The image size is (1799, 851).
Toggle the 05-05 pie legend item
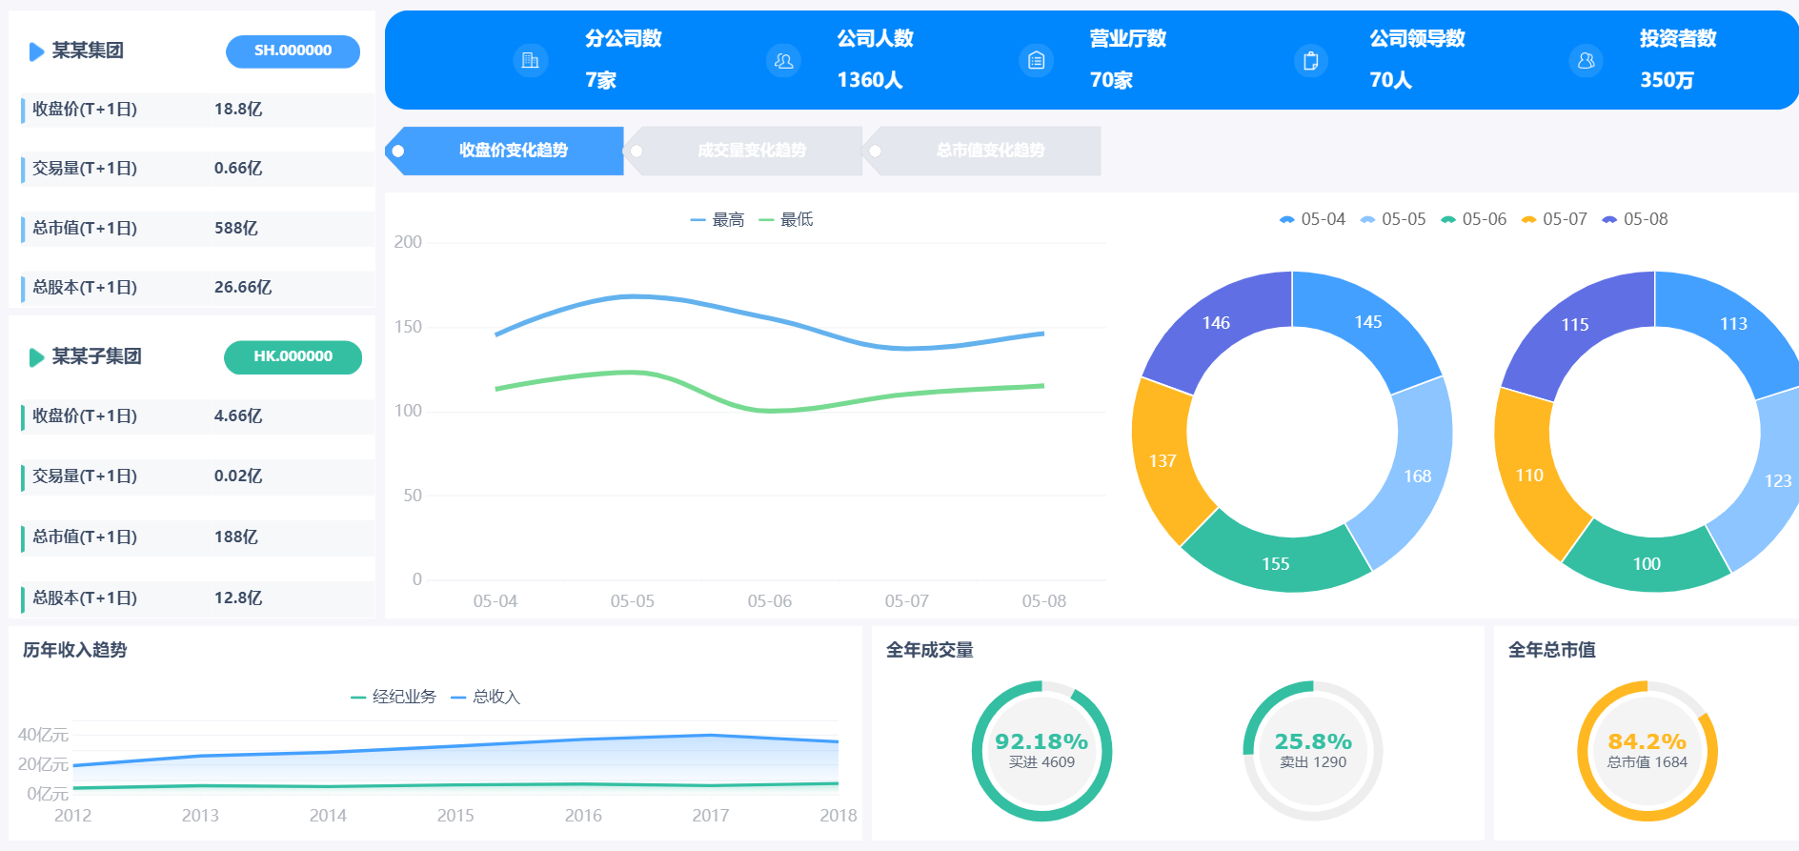1393,219
